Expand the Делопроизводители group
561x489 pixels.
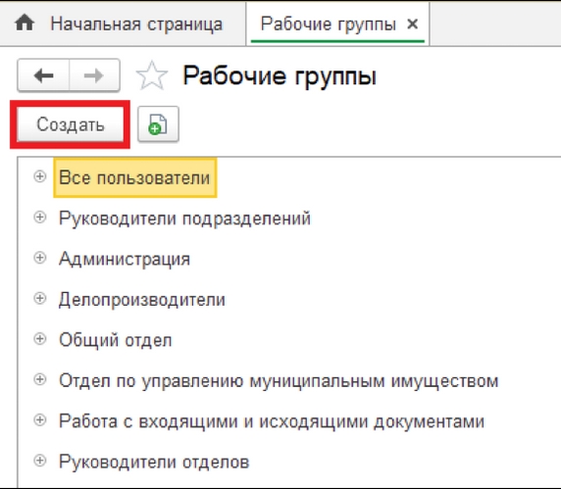39,298
